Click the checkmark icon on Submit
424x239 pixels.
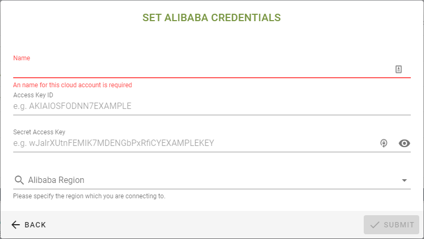pyautogui.click(x=375, y=225)
